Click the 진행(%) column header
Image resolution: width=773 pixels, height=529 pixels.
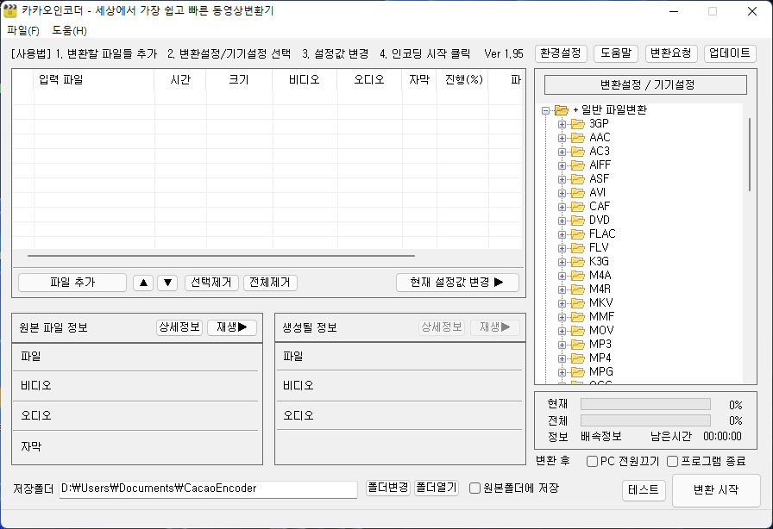[x=463, y=80]
